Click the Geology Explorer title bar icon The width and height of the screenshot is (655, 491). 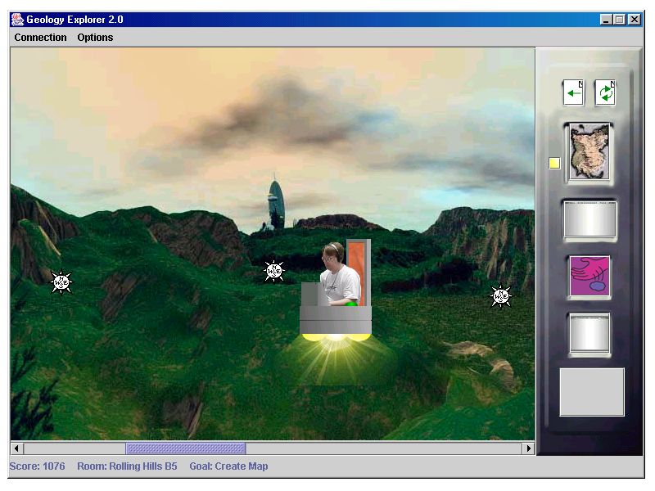click(17, 19)
